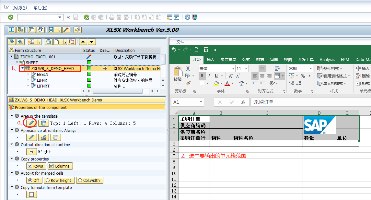The image size is (371, 200).
Task: Click the Expand all nodes icon
Action: [12, 42]
